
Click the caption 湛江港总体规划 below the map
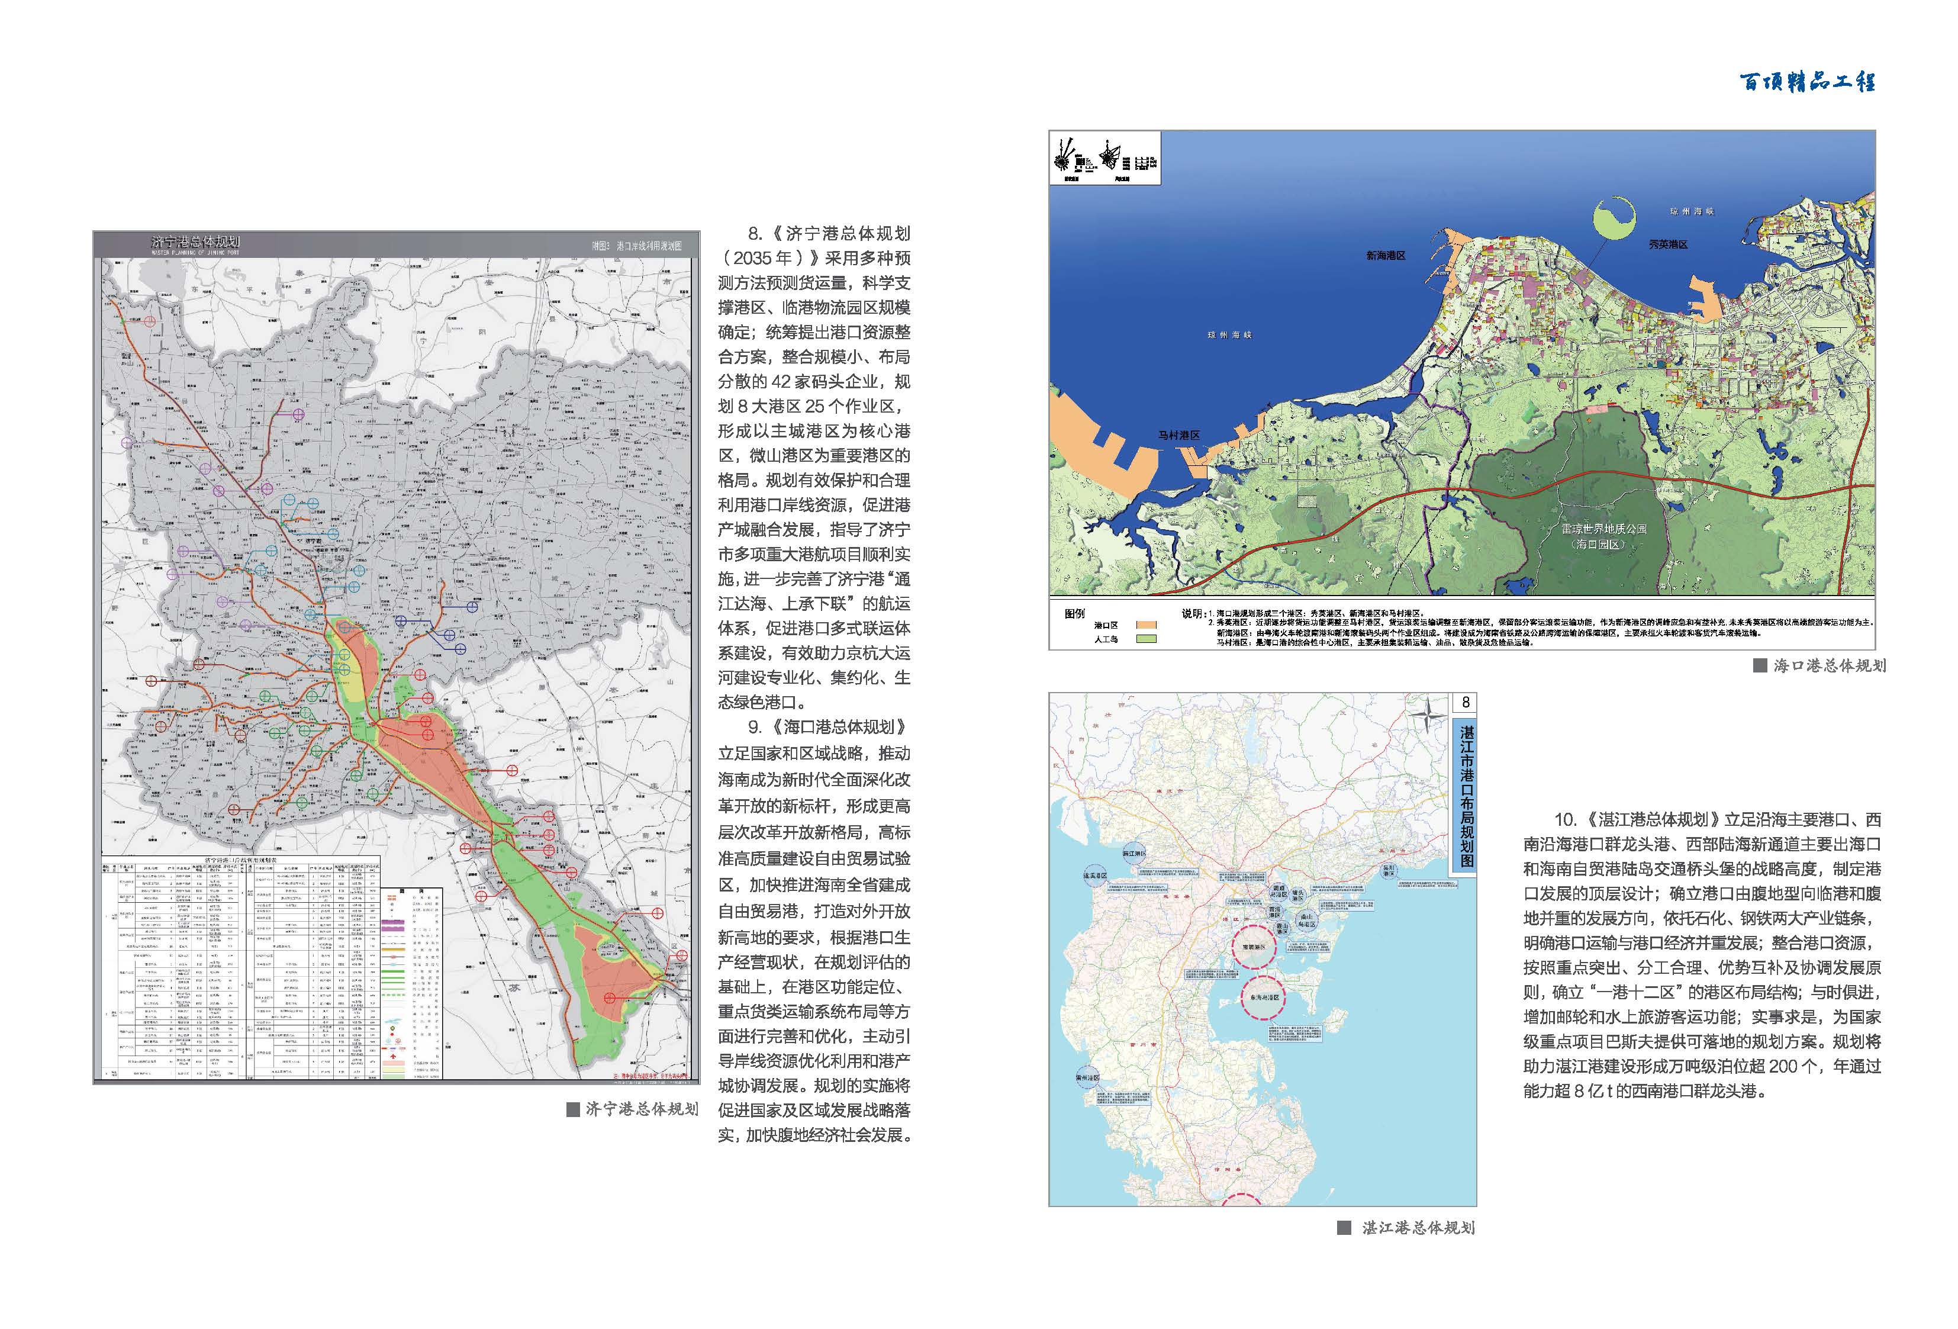click(x=1418, y=1228)
